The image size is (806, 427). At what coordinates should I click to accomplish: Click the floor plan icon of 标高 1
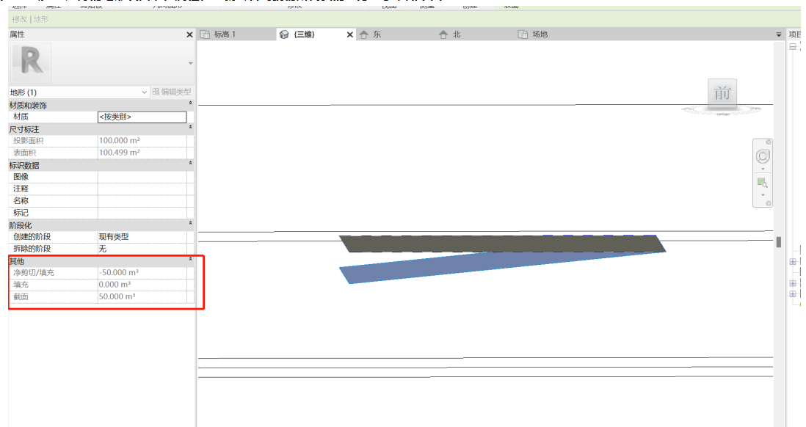coord(205,34)
